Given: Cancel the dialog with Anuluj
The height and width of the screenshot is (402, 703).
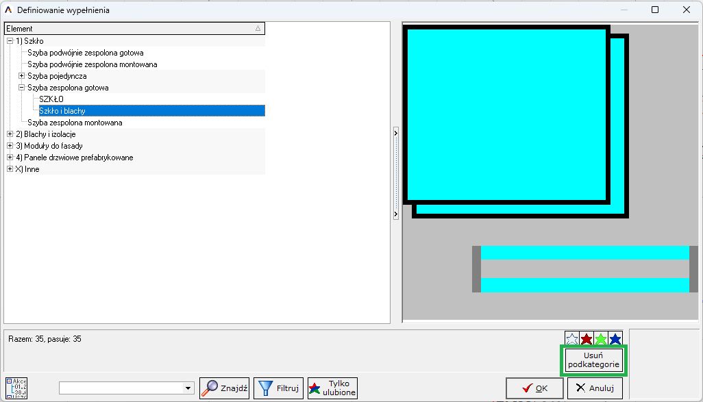Looking at the screenshot, I should (x=594, y=388).
